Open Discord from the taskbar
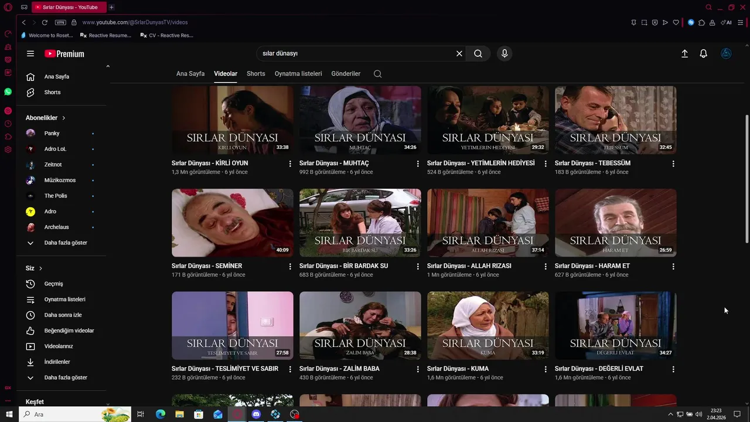The width and height of the screenshot is (750, 422). tap(256, 414)
